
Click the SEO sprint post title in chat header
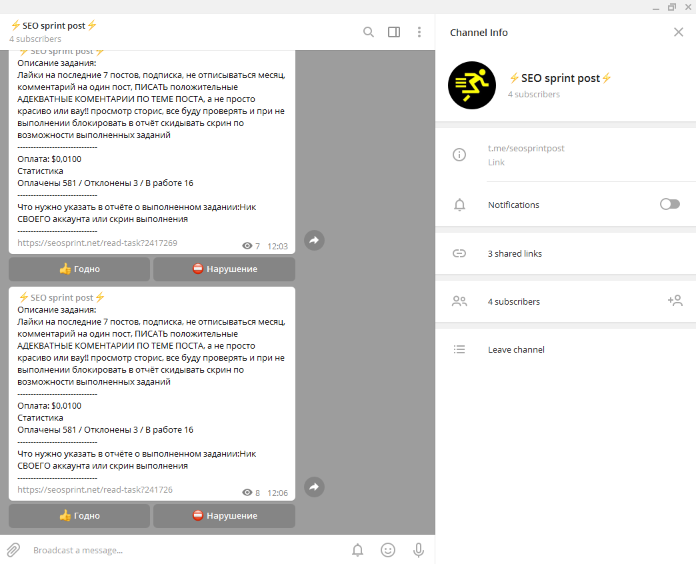pyautogui.click(x=54, y=25)
